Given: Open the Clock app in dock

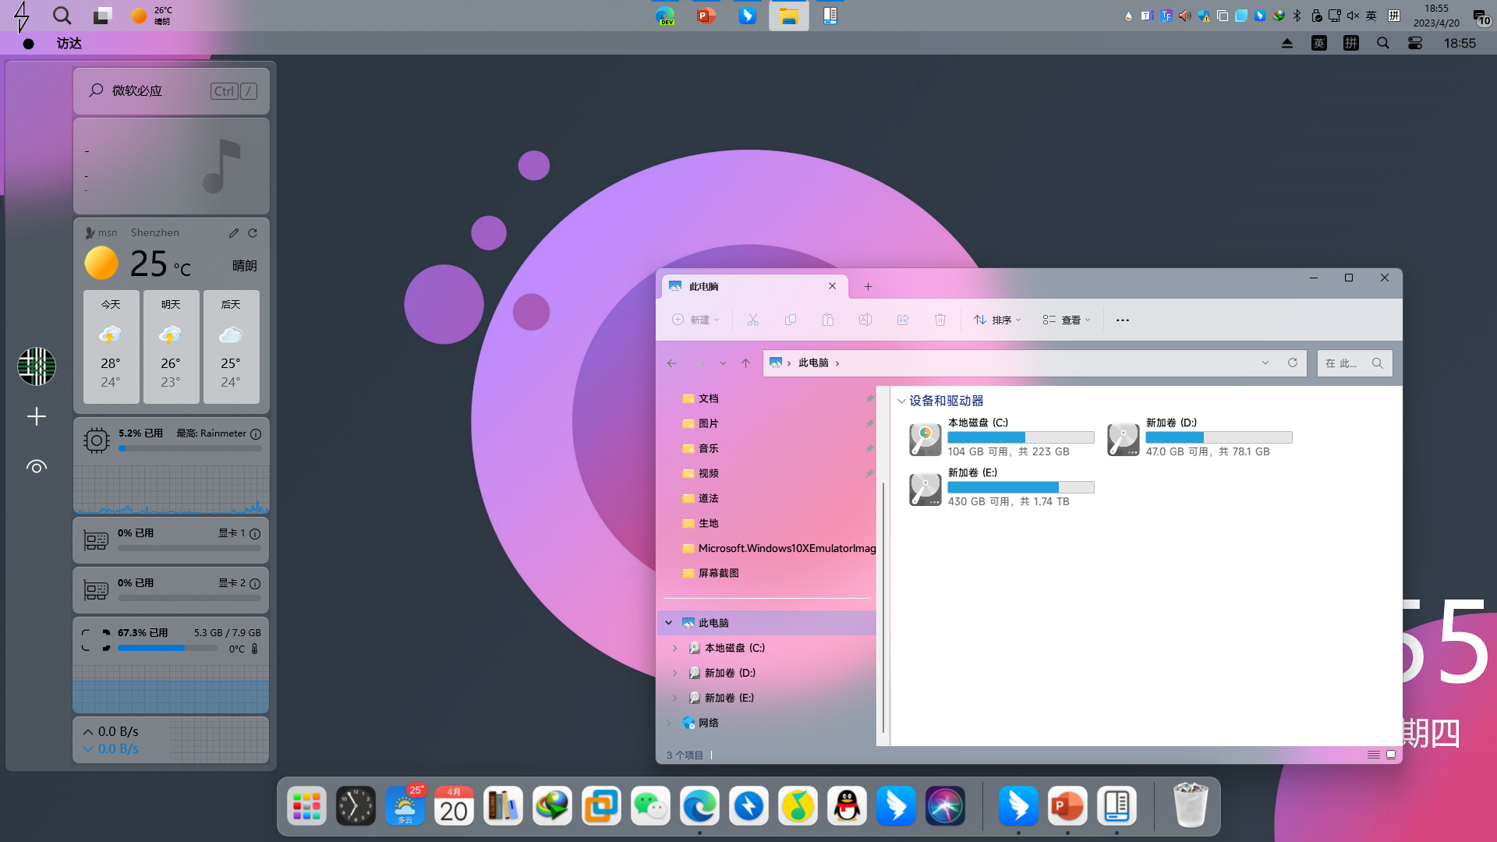Looking at the screenshot, I should [356, 806].
